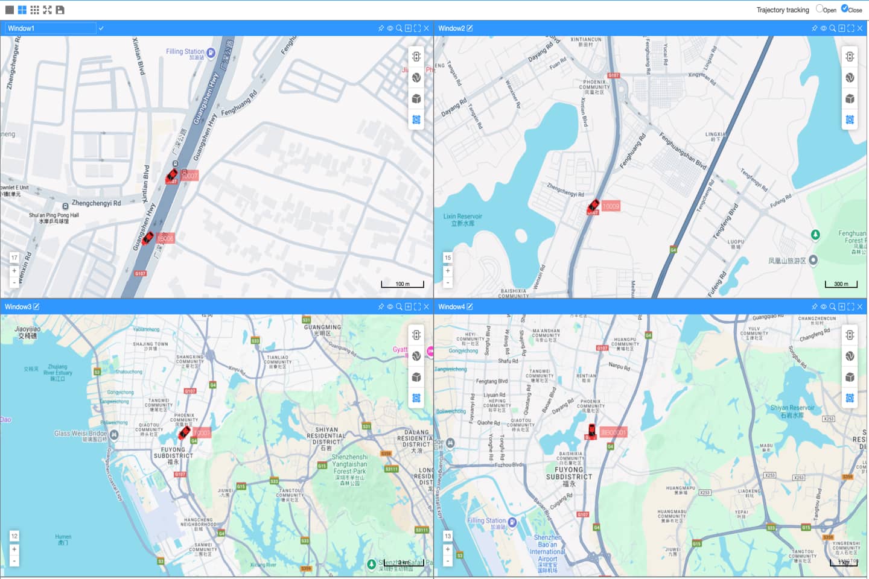Switch Window1 map to satellite view
Viewport: 869px width, 579px height.
coord(416,77)
